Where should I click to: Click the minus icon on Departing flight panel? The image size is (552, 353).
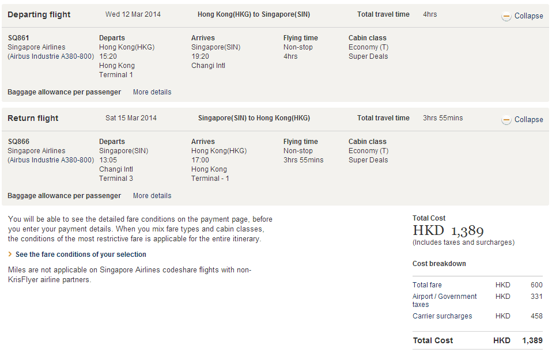point(506,17)
